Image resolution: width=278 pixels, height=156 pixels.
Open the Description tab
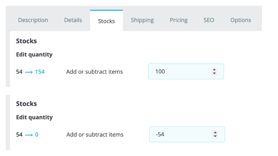click(x=33, y=20)
